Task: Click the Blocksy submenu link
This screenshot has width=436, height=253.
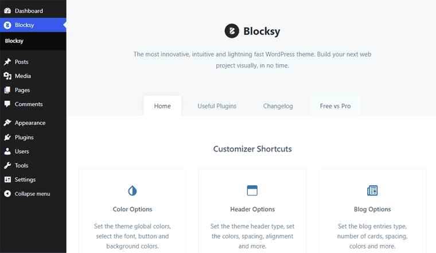Action: [14, 41]
